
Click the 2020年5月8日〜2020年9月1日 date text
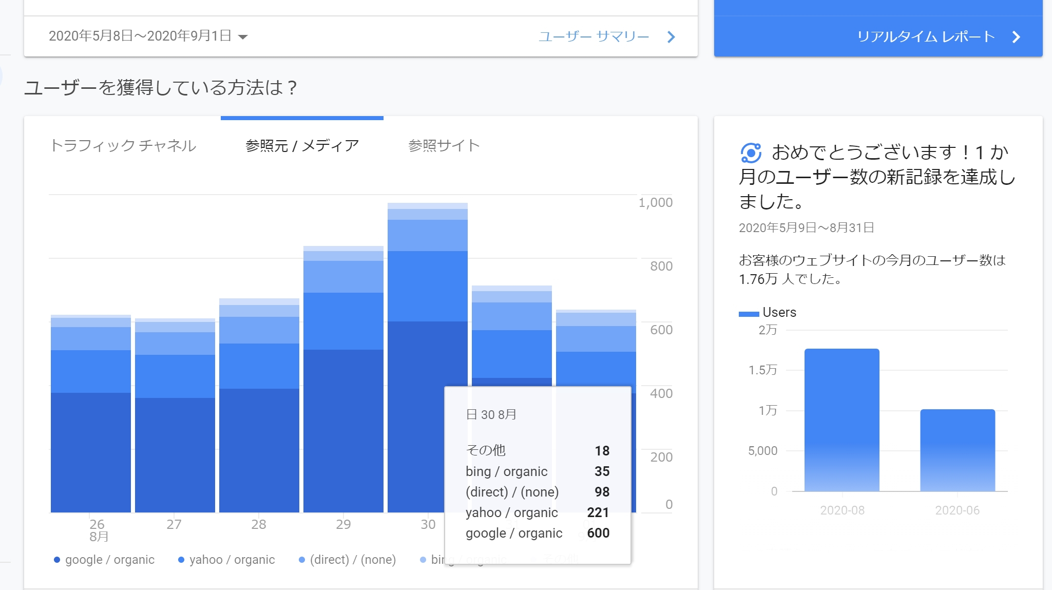[140, 36]
